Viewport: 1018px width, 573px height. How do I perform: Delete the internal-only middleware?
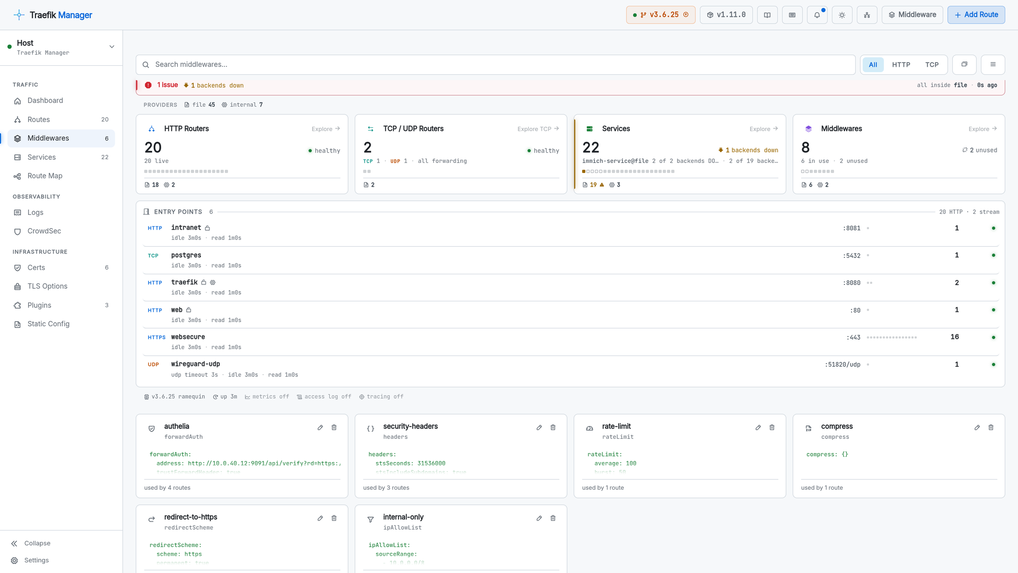pos(553,518)
